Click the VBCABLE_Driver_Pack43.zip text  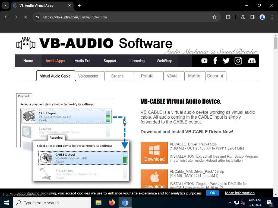pyautogui.click(x=193, y=144)
